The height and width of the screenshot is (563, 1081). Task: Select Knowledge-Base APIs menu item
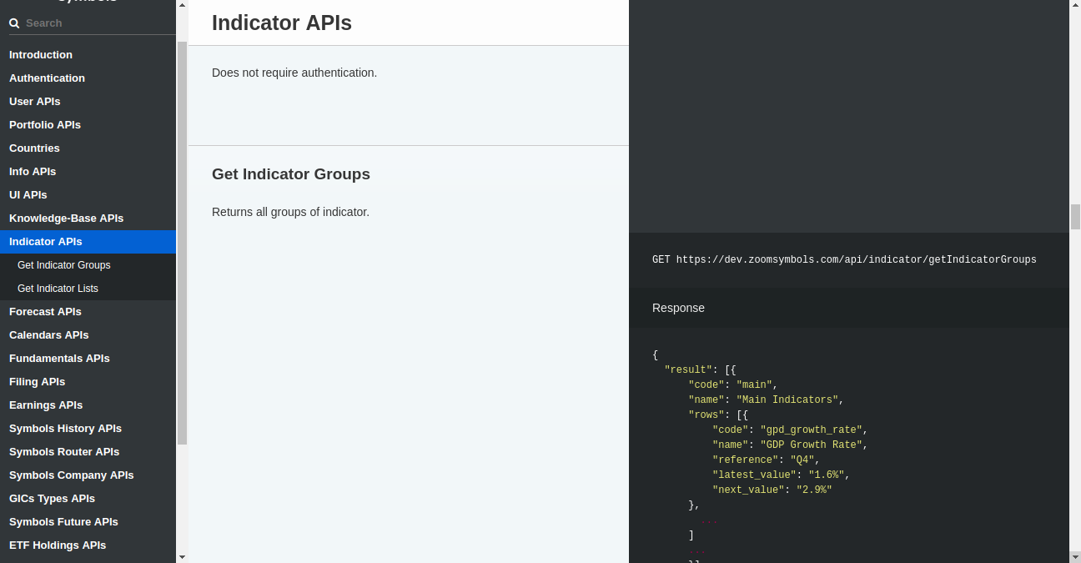[66, 219]
